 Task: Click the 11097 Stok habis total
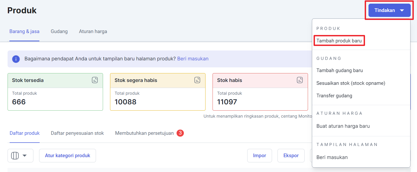coord(227,102)
